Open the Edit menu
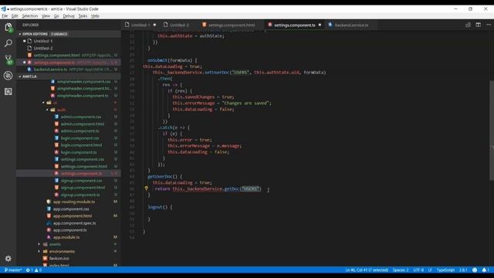The image size is (494, 278). 15,15
